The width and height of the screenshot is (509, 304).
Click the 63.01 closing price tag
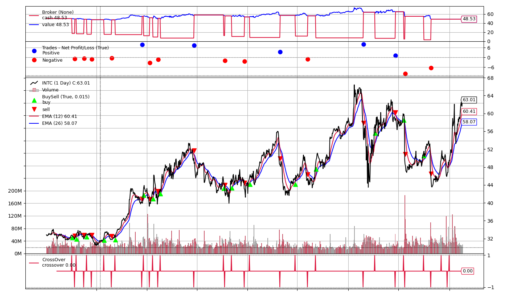coord(469,100)
